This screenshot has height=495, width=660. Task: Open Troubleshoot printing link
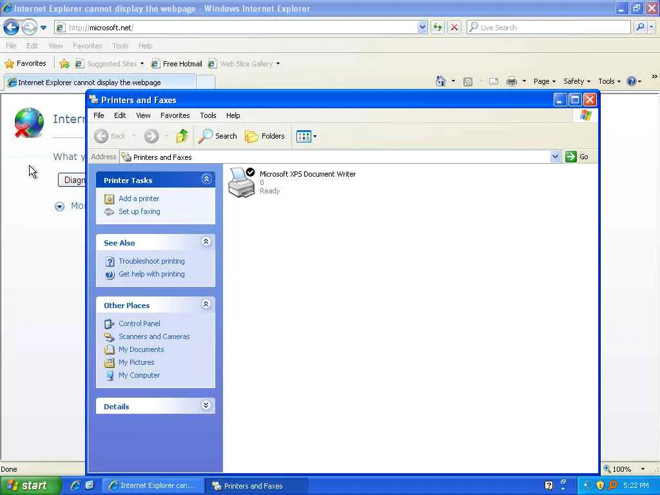click(151, 261)
